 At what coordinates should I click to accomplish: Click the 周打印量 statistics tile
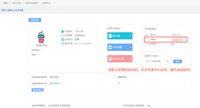pos(120,35)
